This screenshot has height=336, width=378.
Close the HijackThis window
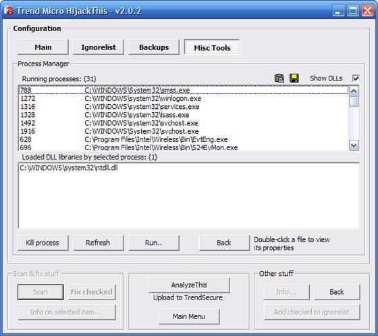367,11
